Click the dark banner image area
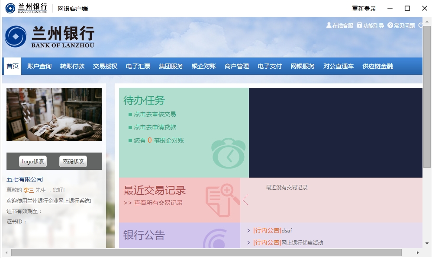Screen dimensions: 432x258 click(x=335, y=133)
